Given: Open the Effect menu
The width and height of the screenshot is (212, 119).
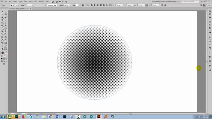Looking at the screenshot, I should click(31, 2).
